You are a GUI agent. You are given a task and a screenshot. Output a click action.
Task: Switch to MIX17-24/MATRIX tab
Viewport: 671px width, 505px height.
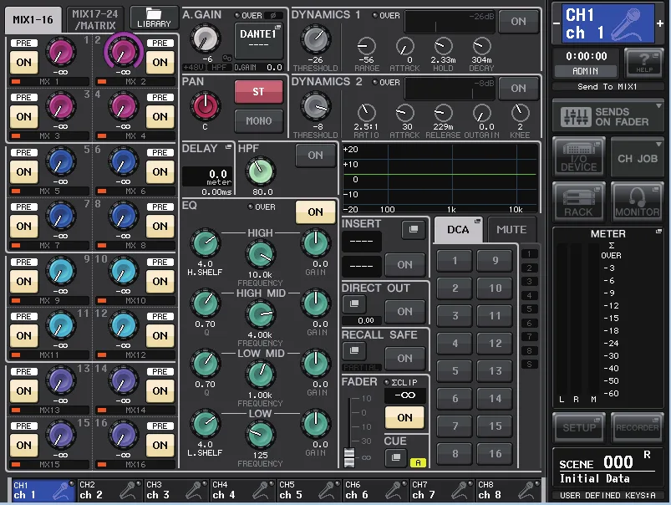[x=95, y=20]
